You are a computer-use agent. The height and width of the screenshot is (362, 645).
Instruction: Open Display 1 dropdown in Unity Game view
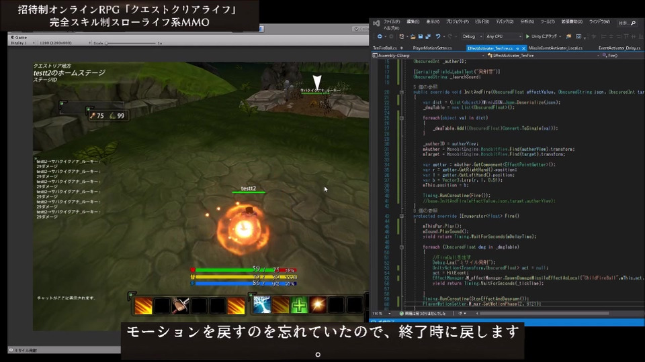(22, 43)
